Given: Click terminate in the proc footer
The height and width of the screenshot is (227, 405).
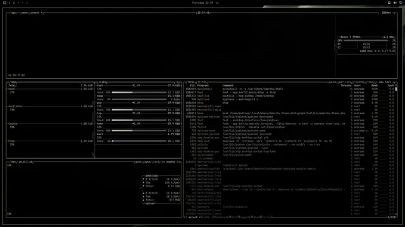Looking at the screenshot, I should click(x=221, y=217).
